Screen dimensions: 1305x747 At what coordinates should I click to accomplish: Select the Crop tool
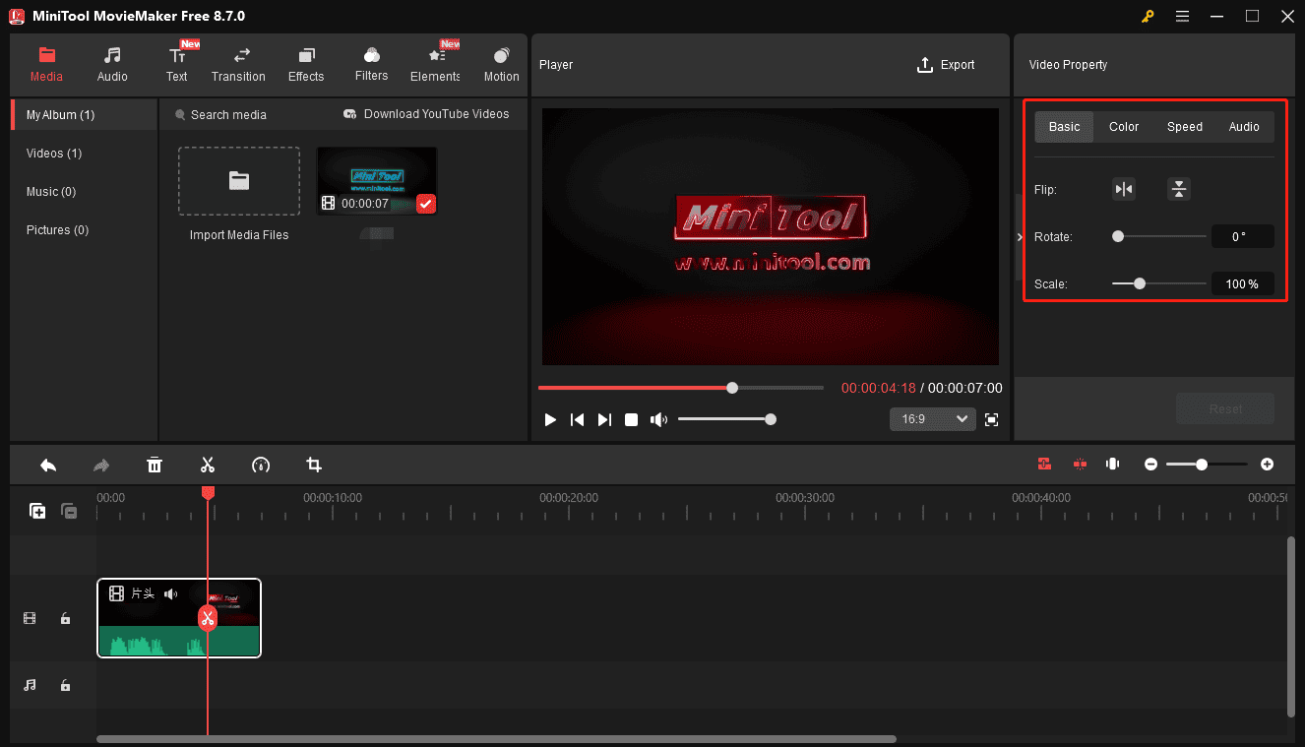[314, 465]
